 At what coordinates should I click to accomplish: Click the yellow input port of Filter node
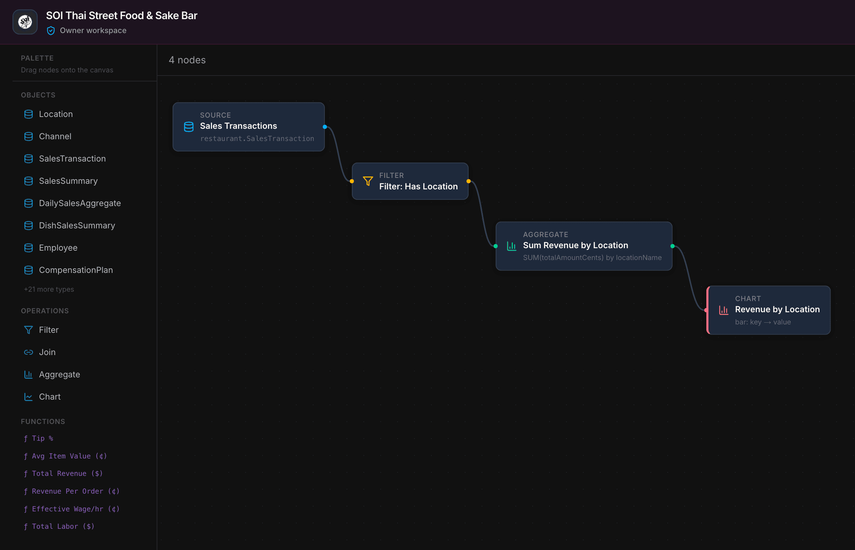coord(352,181)
